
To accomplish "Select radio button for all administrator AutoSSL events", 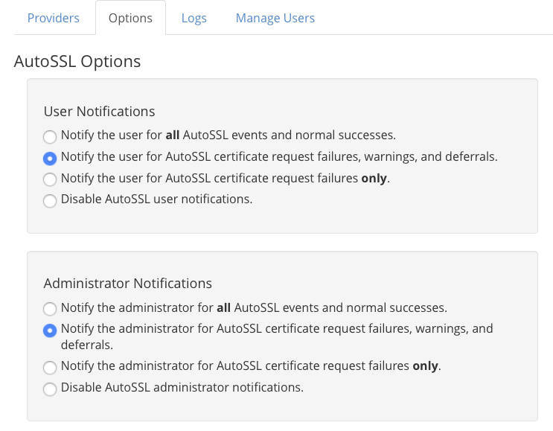I will (50, 308).
